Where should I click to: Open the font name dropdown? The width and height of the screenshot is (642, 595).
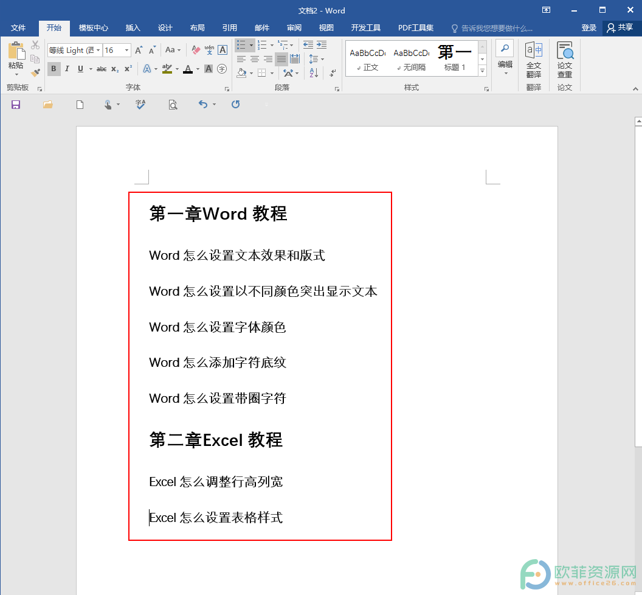(98, 50)
